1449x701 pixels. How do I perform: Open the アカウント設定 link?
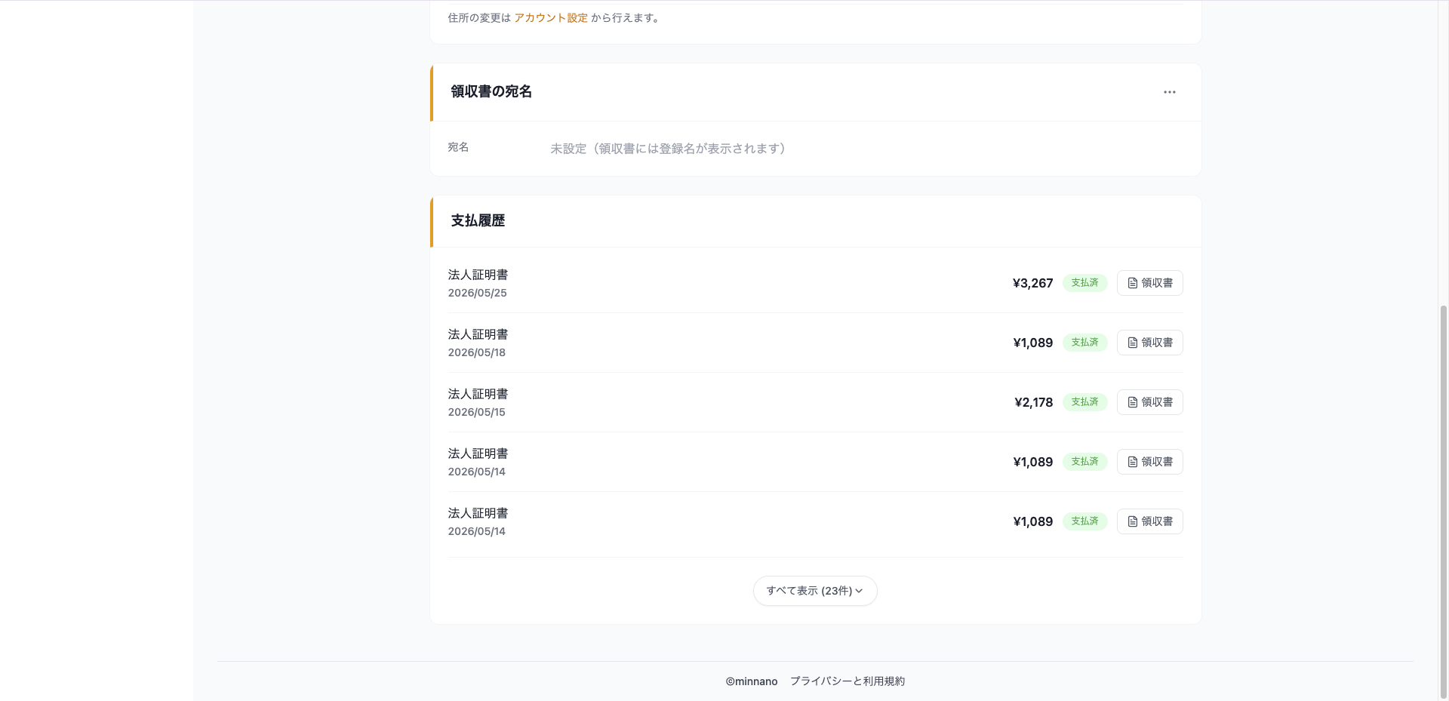551,18
